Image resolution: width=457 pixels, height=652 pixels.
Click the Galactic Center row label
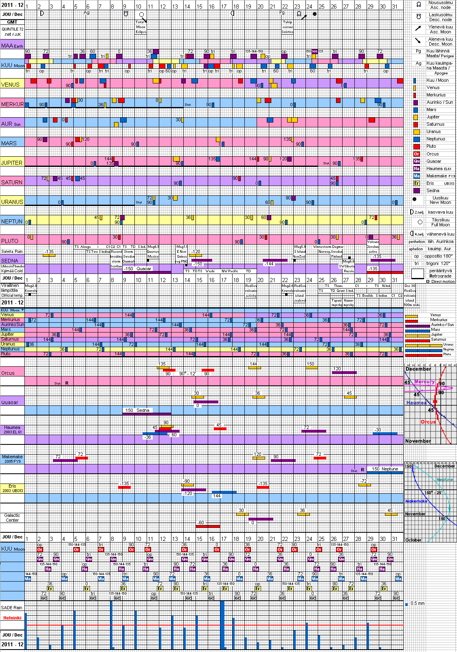[12, 518]
